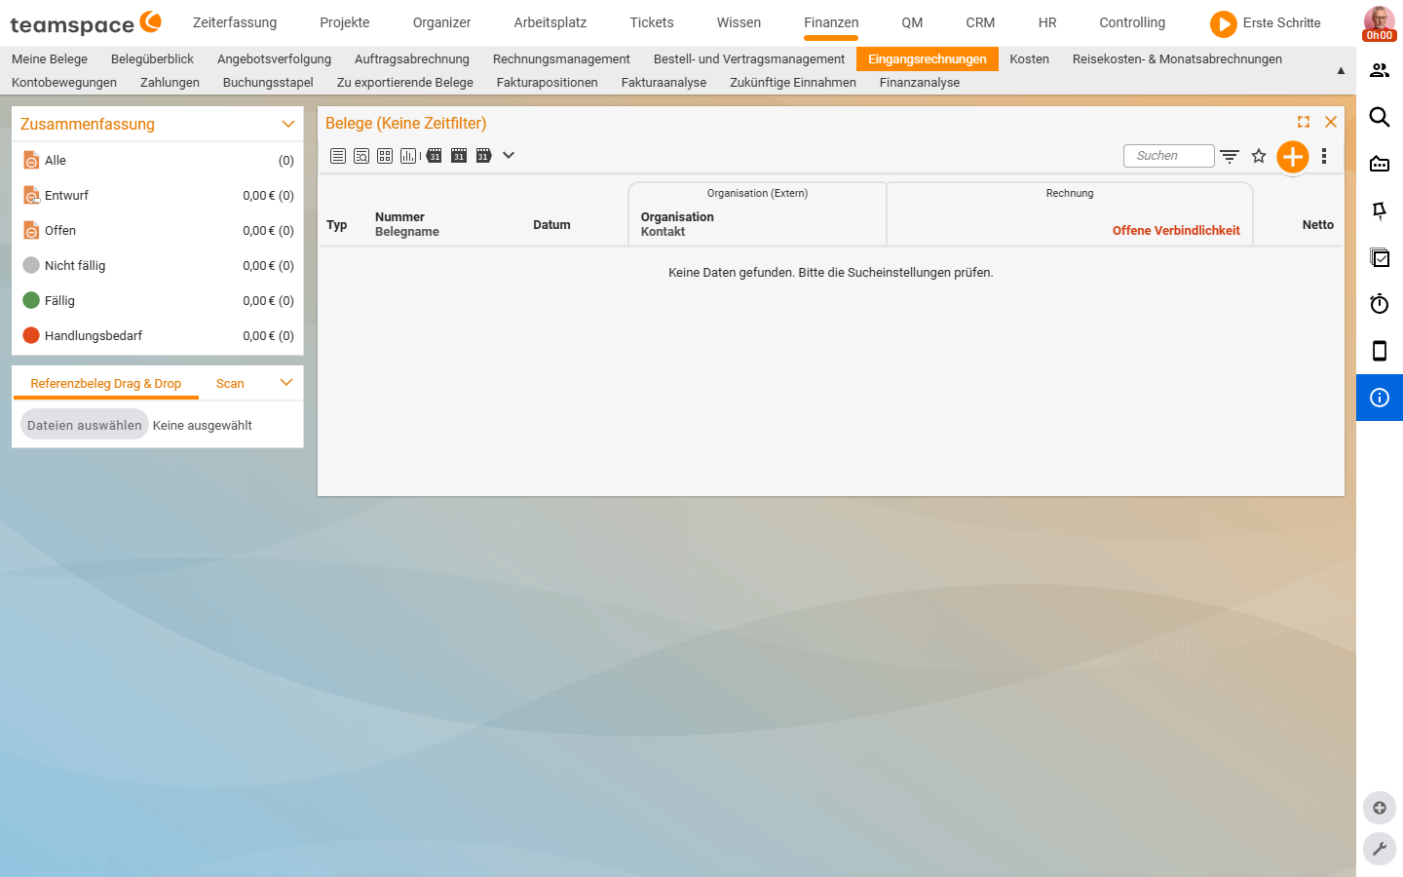Click the favorites star icon
The image size is (1403, 877).
click(1259, 156)
